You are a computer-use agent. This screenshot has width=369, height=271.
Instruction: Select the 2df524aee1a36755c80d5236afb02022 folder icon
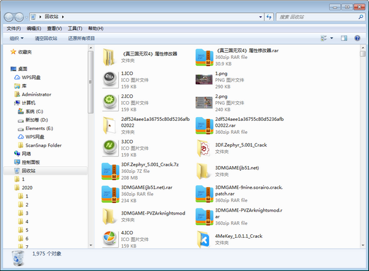[x=109, y=125]
